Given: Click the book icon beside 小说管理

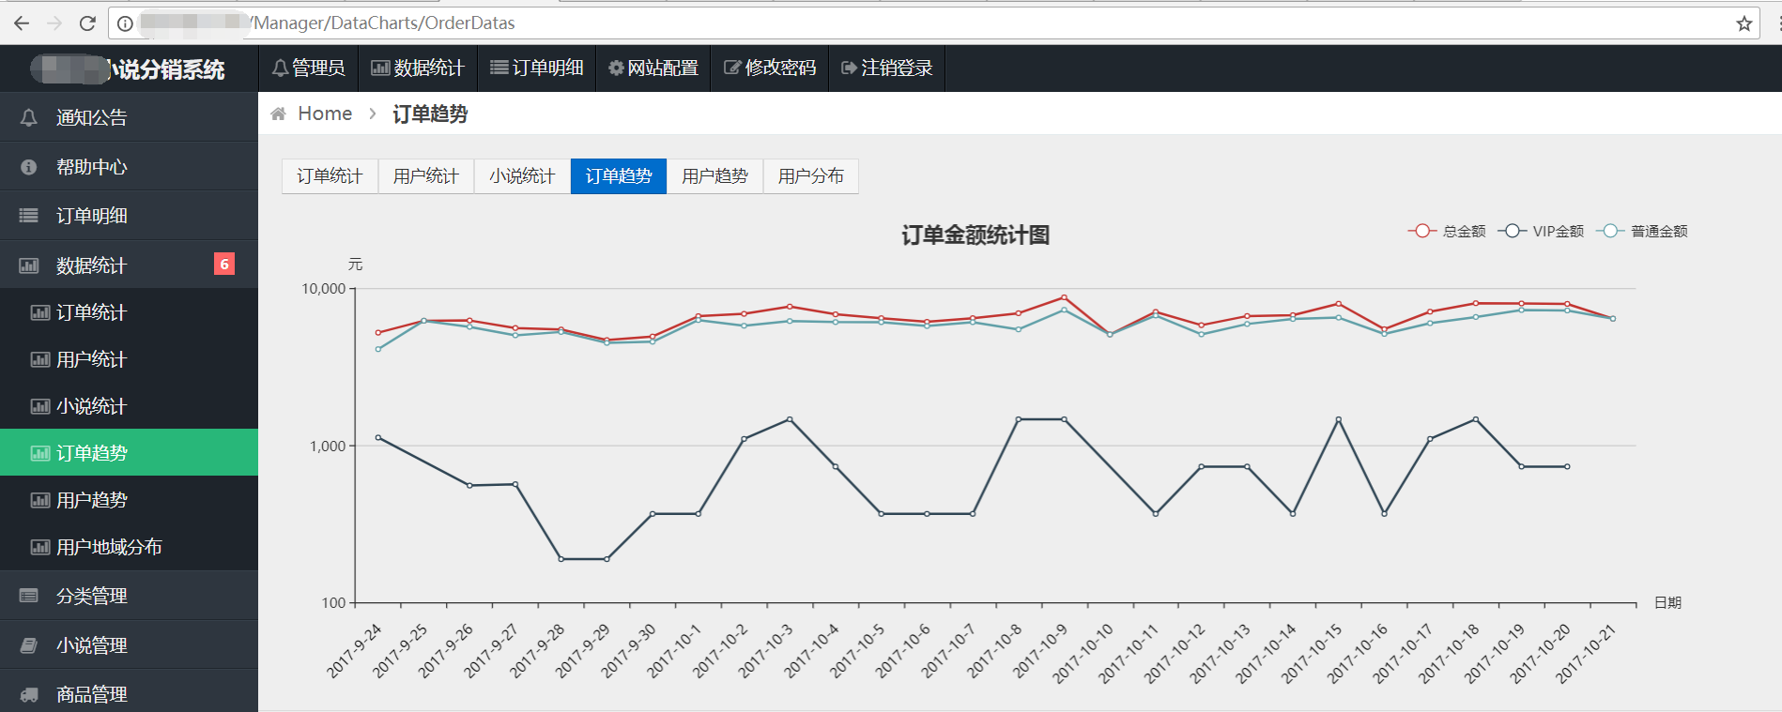Looking at the screenshot, I should 29,645.
